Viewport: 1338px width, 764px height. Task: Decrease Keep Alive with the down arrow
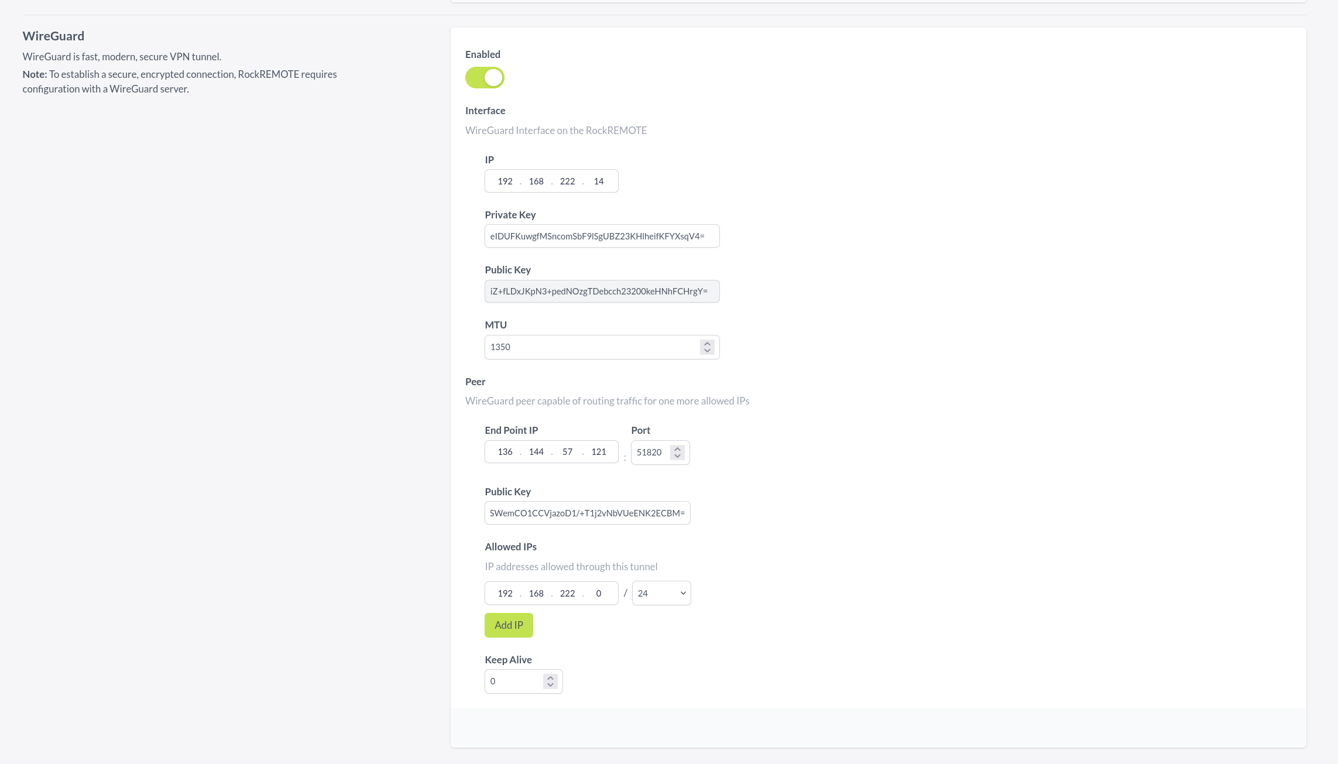pyautogui.click(x=550, y=685)
